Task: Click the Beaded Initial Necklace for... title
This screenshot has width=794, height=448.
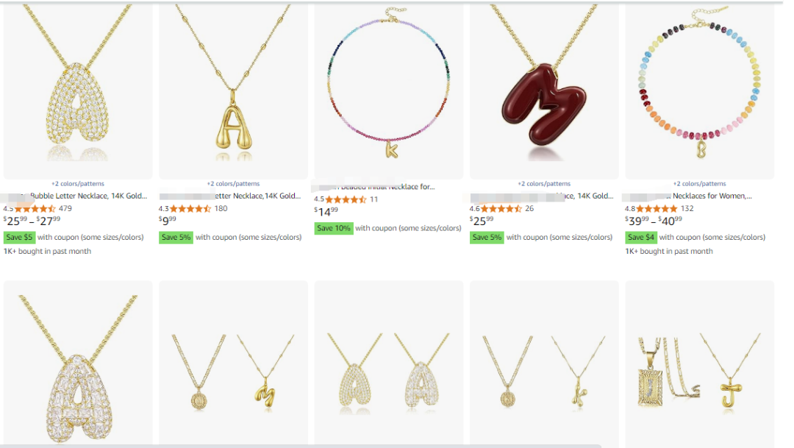Action: point(388,187)
